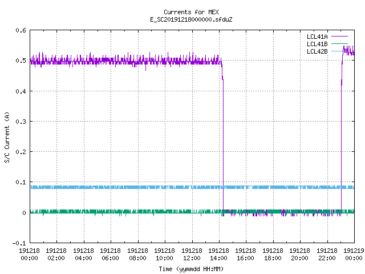This screenshot has height=274, width=365.
Task: Click the purple LCL41A rise near 23:00
Action: coord(342,140)
